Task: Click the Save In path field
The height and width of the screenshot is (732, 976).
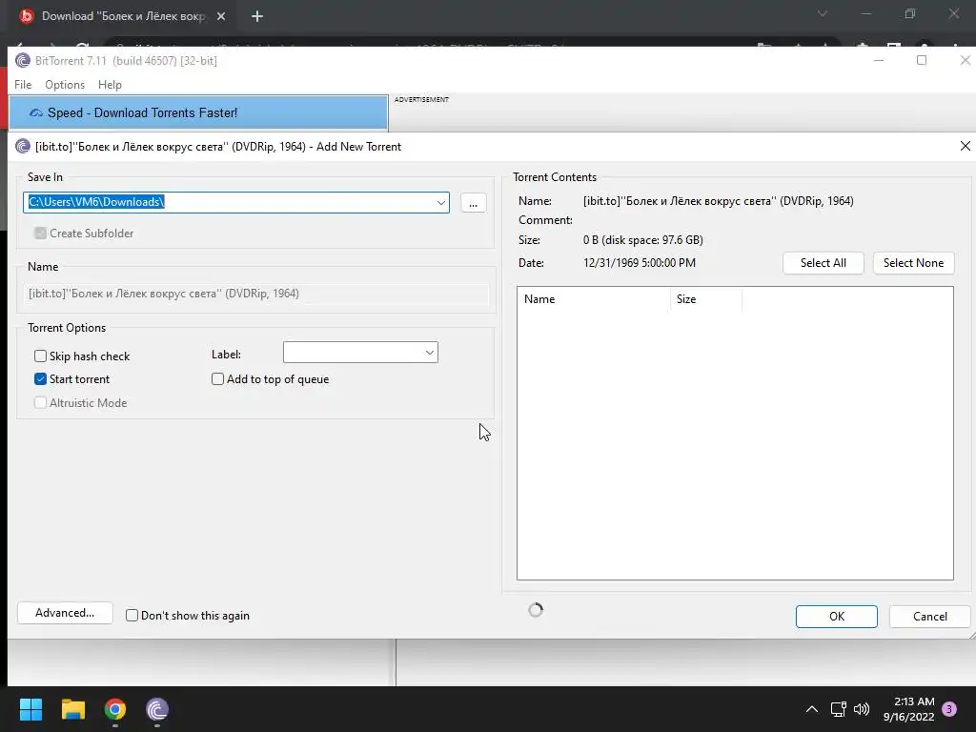Action: (236, 202)
